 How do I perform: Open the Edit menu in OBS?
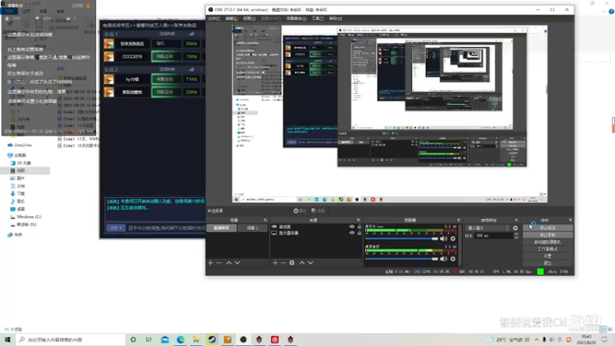tap(231, 18)
